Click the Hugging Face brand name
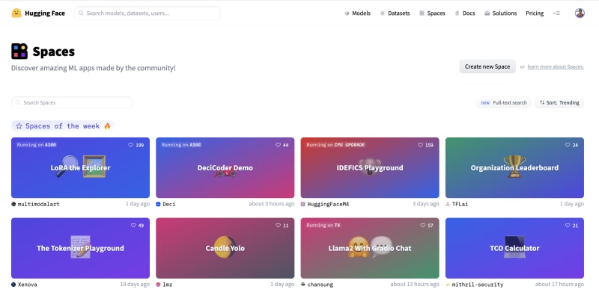This screenshot has width=599, height=307. pos(45,13)
